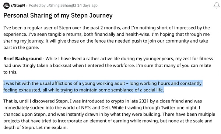Toggle the notification bell for this post
The image size is (221, 134).
(x=216, y=6)
